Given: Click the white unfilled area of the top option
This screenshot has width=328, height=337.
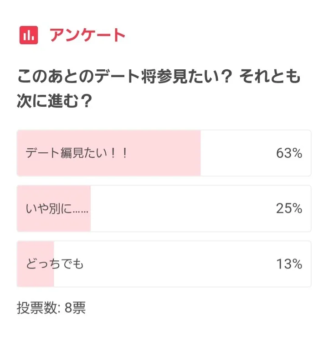Looking at the screenshot, I should (x=237, y=153).
